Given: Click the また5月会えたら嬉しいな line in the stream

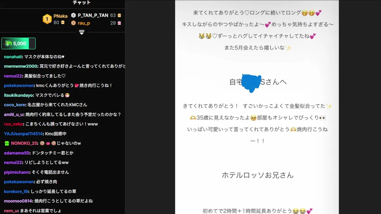Looking at the screenshot, I should pyautogui.click(x=258, y=48).
